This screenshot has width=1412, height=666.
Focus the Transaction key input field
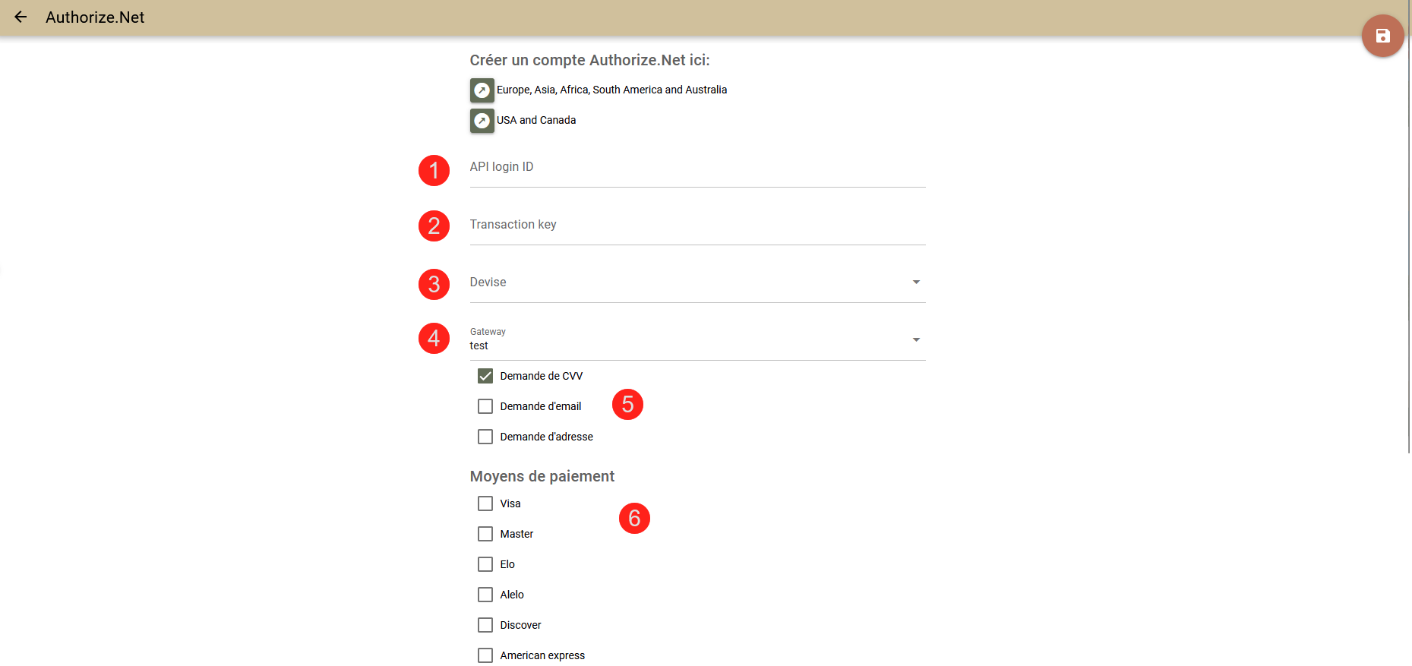coord(697,226)
